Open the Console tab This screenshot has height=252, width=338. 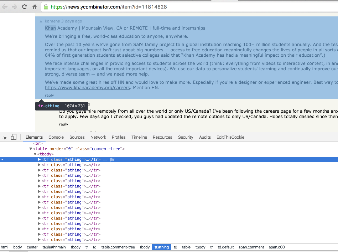click(56, 137)
